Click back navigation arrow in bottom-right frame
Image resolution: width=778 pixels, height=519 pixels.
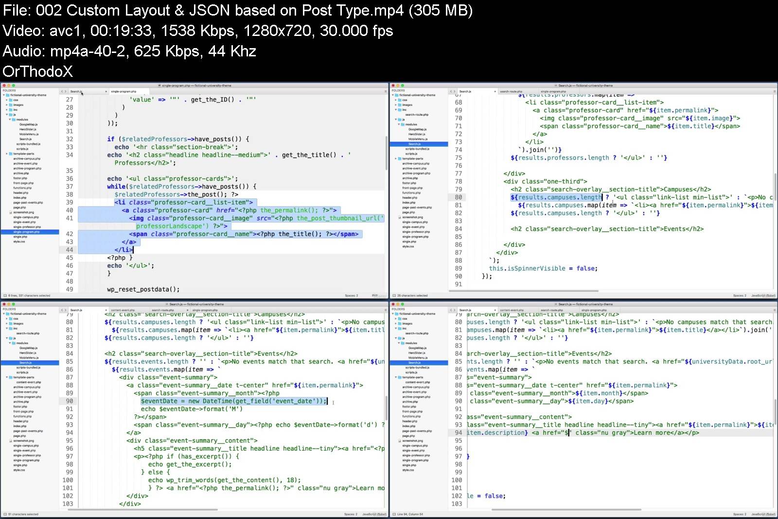(x=451, y=310)
